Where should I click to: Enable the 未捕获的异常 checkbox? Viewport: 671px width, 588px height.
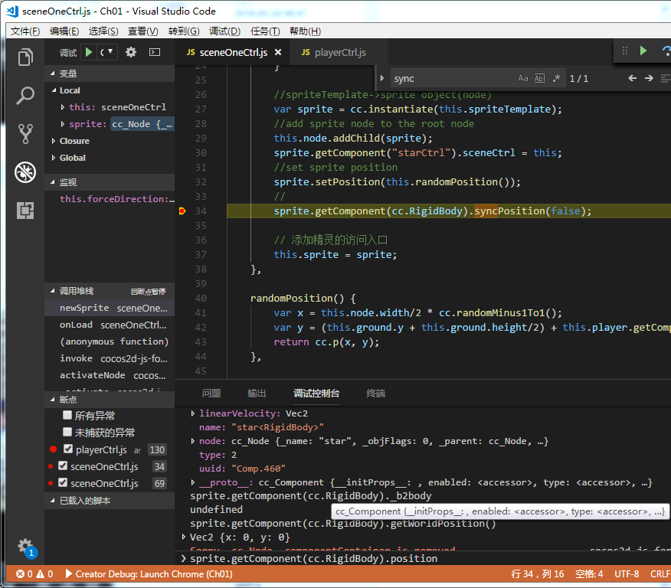[x=67, y=433]
